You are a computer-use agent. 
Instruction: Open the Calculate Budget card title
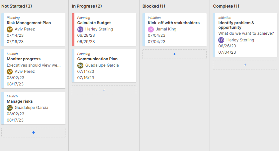coord(94,23)
